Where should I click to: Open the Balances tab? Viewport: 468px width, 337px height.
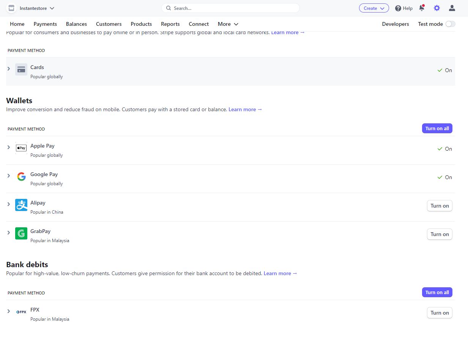pos(76,24)
